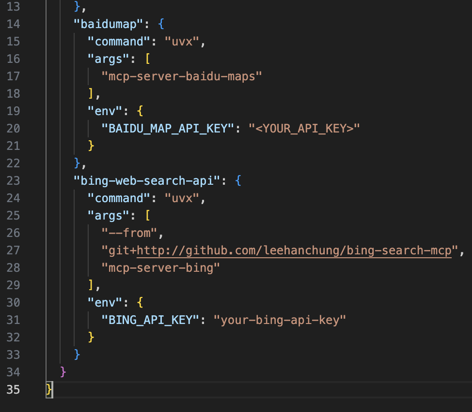Click line number 20 in the gutter
This screenshot has height=412, width=472.
pyautogui.click(x=13, y=129)
